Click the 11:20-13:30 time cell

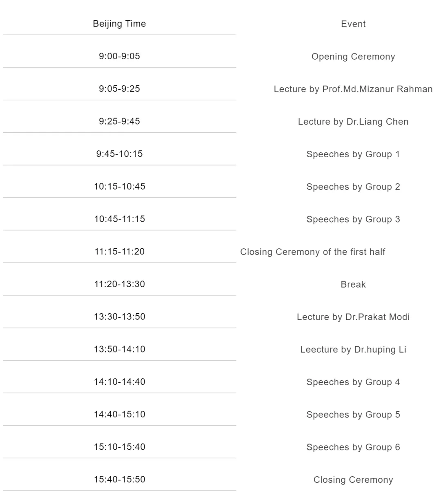pos(119,284)
